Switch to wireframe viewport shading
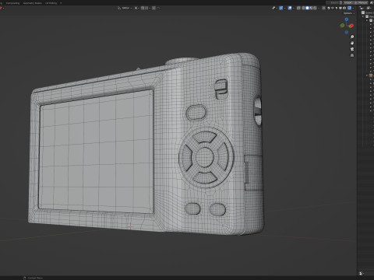374x280 pixels. [x=303, y=8]
